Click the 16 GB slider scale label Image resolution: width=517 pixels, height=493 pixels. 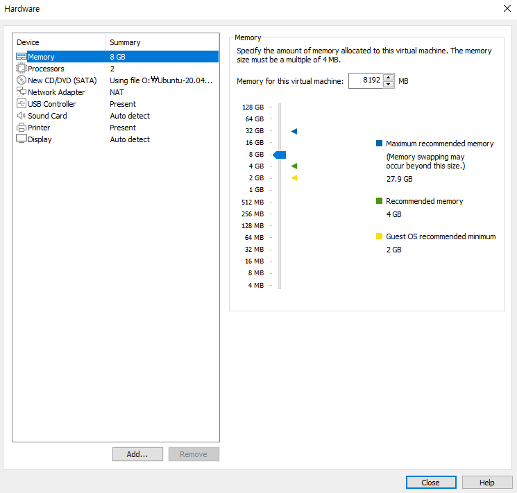(255, 142)
